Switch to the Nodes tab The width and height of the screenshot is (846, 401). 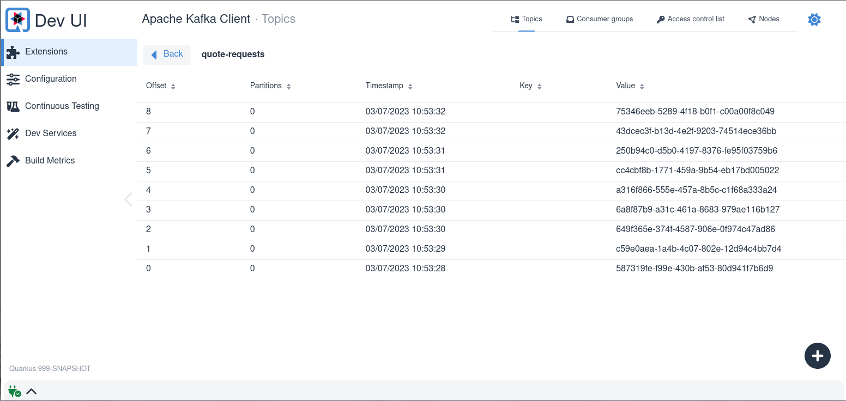click(x=764, y=19)
